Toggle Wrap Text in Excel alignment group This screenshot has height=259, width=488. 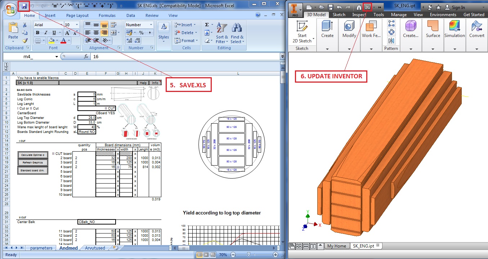coord(113,25)
